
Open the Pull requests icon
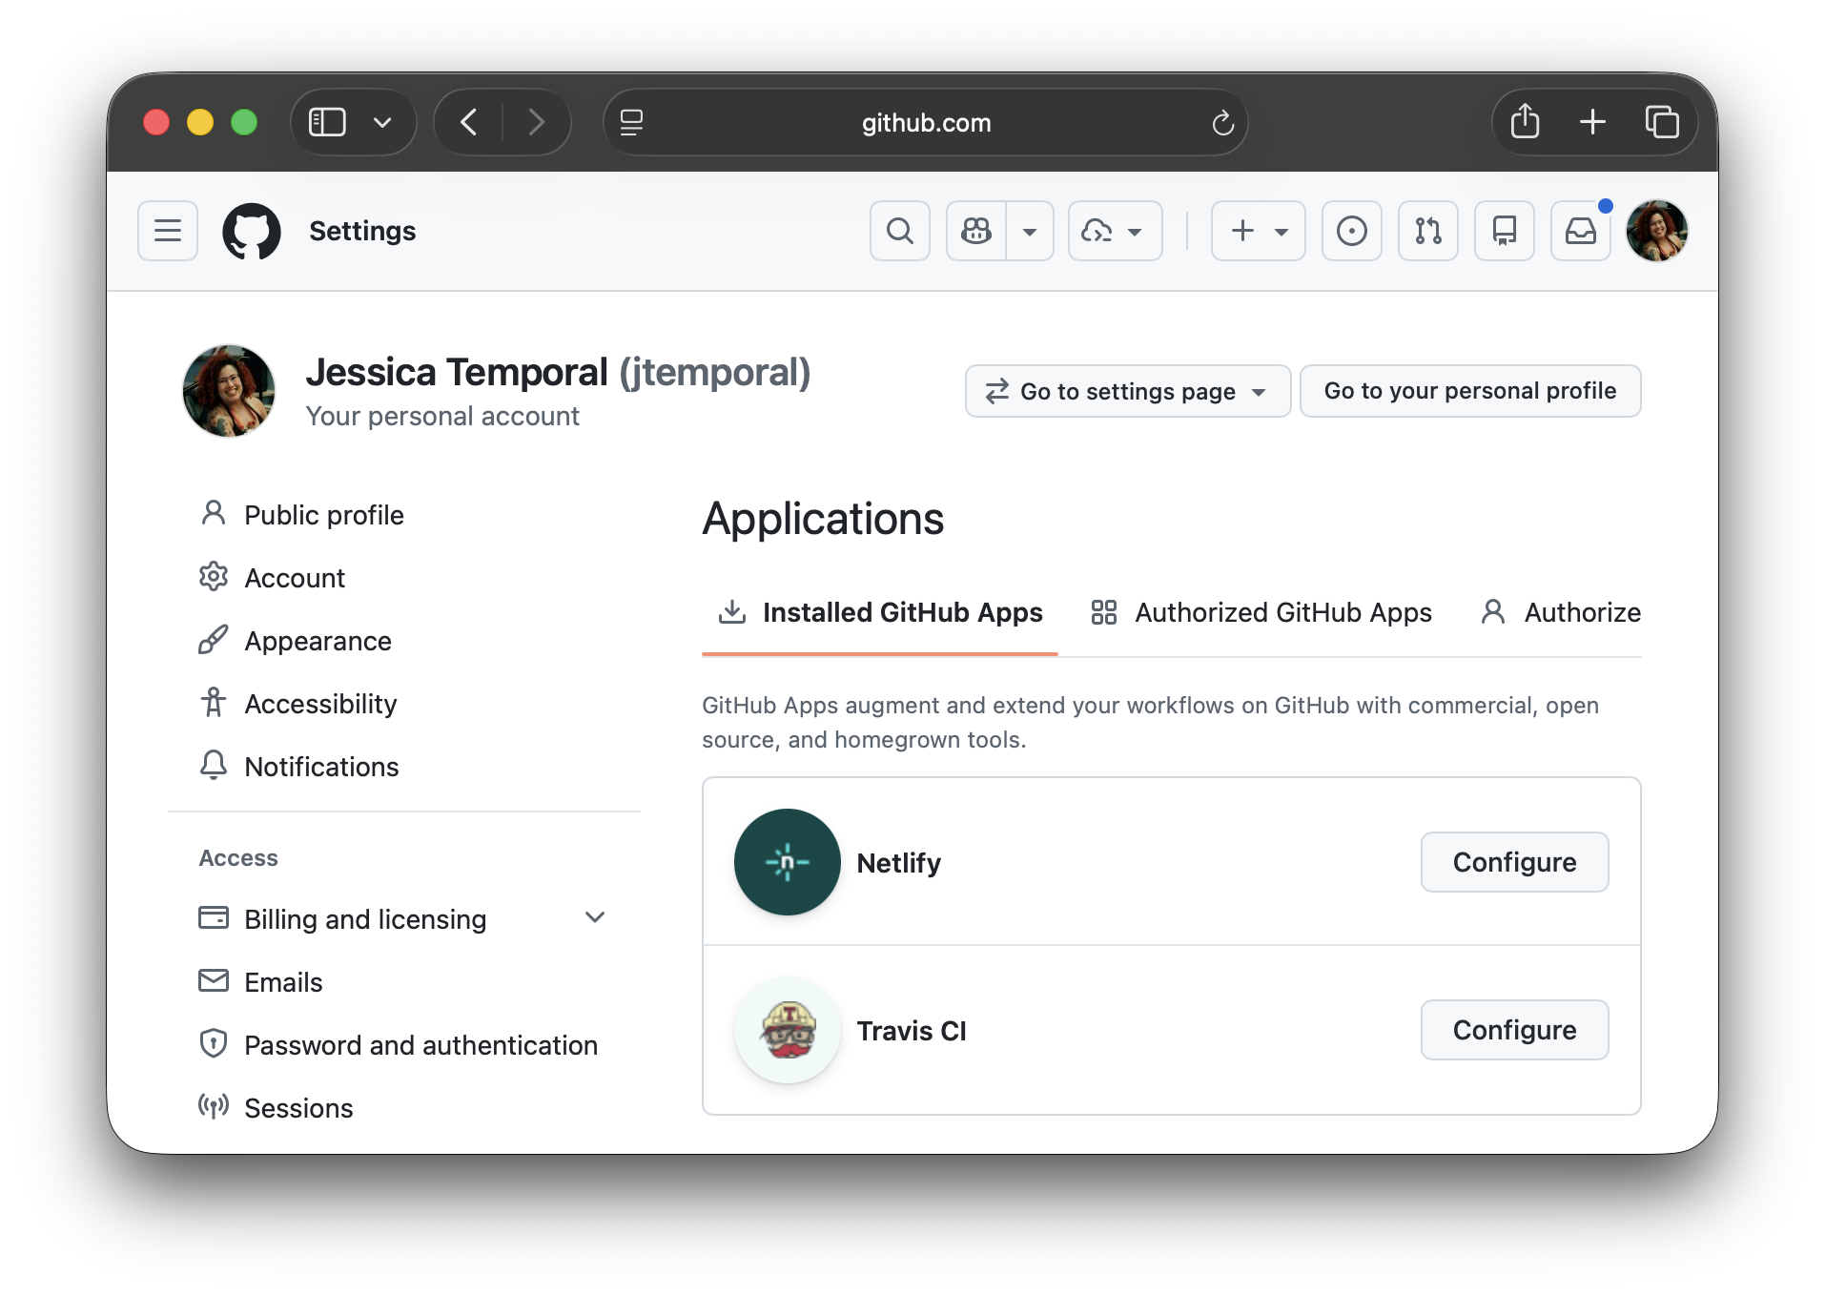(1427, 231)
